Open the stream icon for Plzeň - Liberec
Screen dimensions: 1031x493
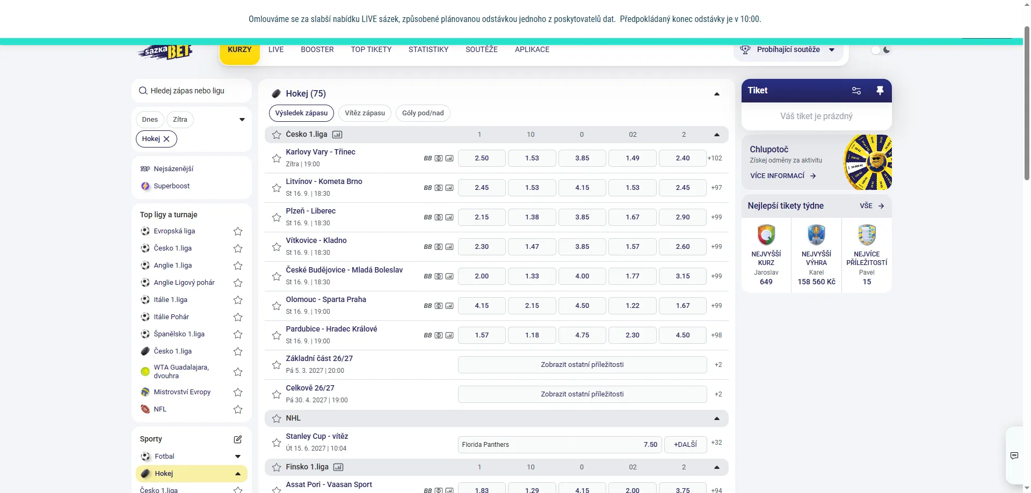tap(439, 217)
